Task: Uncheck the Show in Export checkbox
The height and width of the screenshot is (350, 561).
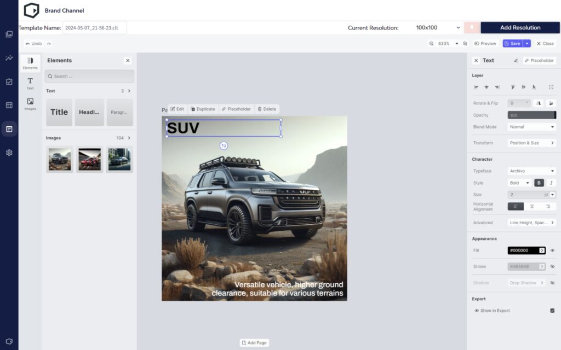Action: [552, 311]
